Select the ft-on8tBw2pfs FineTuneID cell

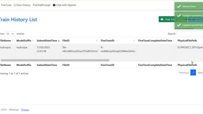118,51
